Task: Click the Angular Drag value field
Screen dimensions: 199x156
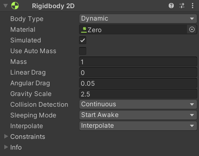Action: [x=138, y=83]
